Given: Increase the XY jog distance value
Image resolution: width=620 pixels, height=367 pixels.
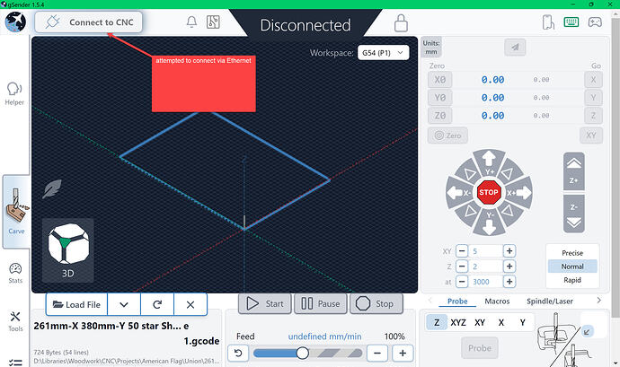Looking at the screenshot, I should coord(509,251).
